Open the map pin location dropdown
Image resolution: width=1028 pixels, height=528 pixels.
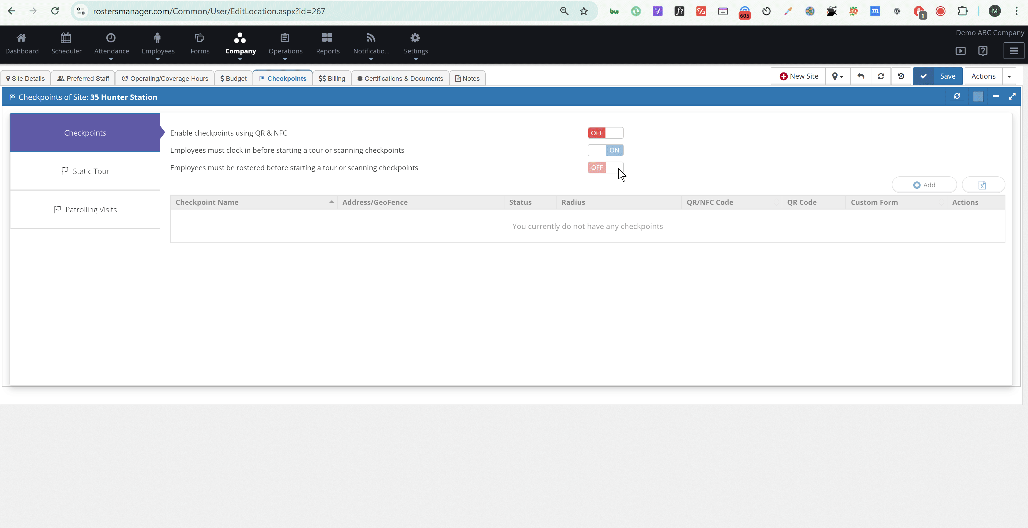click(838, 76)
